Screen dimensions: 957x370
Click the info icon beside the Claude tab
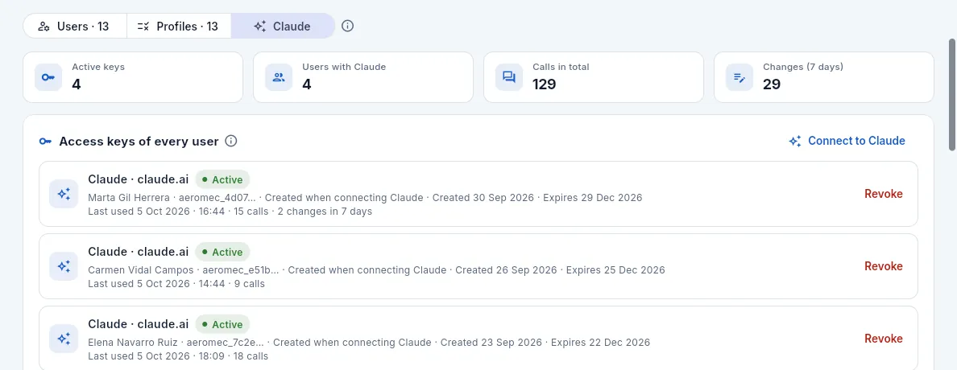coord(347,27)
